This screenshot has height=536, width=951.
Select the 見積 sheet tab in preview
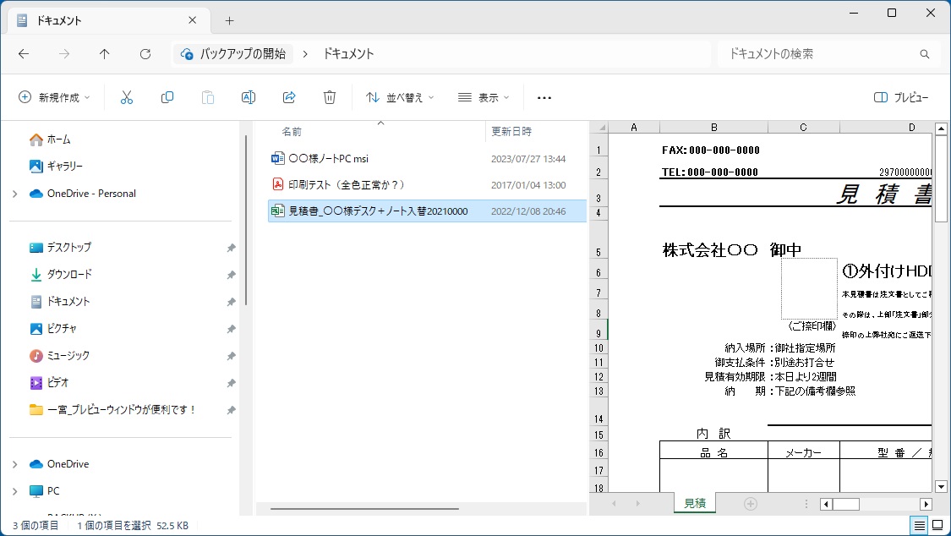tap(694, 503)
